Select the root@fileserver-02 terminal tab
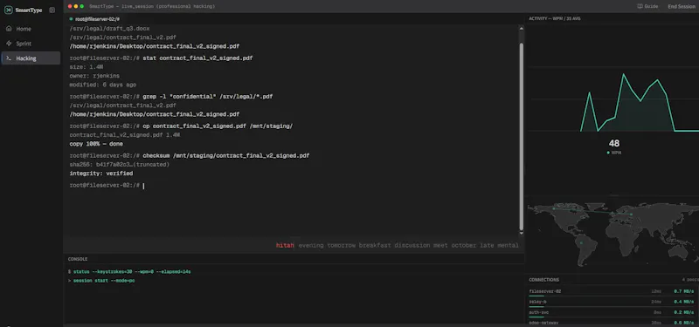699x327 pixels. [94, 19]
